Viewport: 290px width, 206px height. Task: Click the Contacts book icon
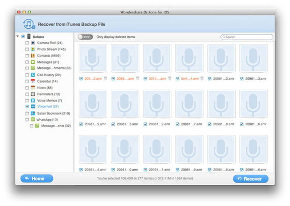33,56
